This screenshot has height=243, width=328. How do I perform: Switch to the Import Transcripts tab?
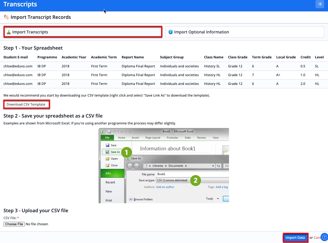(83, 32)
